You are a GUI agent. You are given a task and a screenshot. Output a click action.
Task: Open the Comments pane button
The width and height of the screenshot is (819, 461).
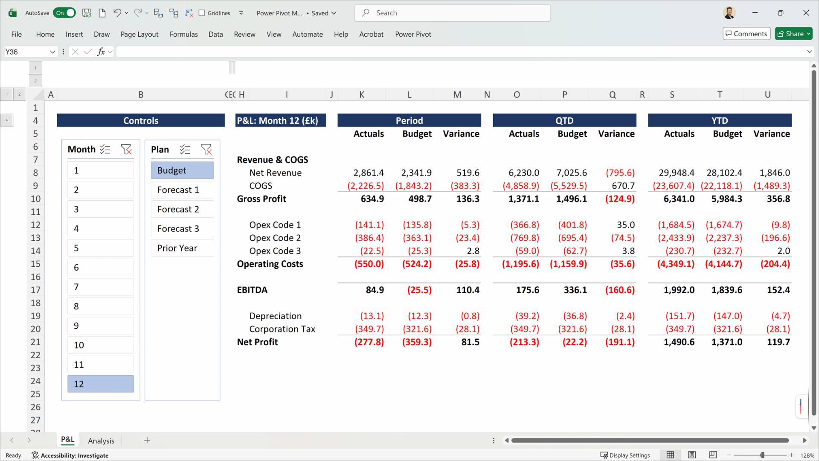click(x=746, y=34)
